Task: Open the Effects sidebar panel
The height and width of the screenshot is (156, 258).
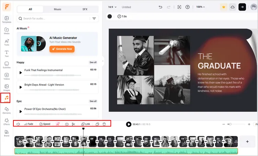Action: (7, 122)
